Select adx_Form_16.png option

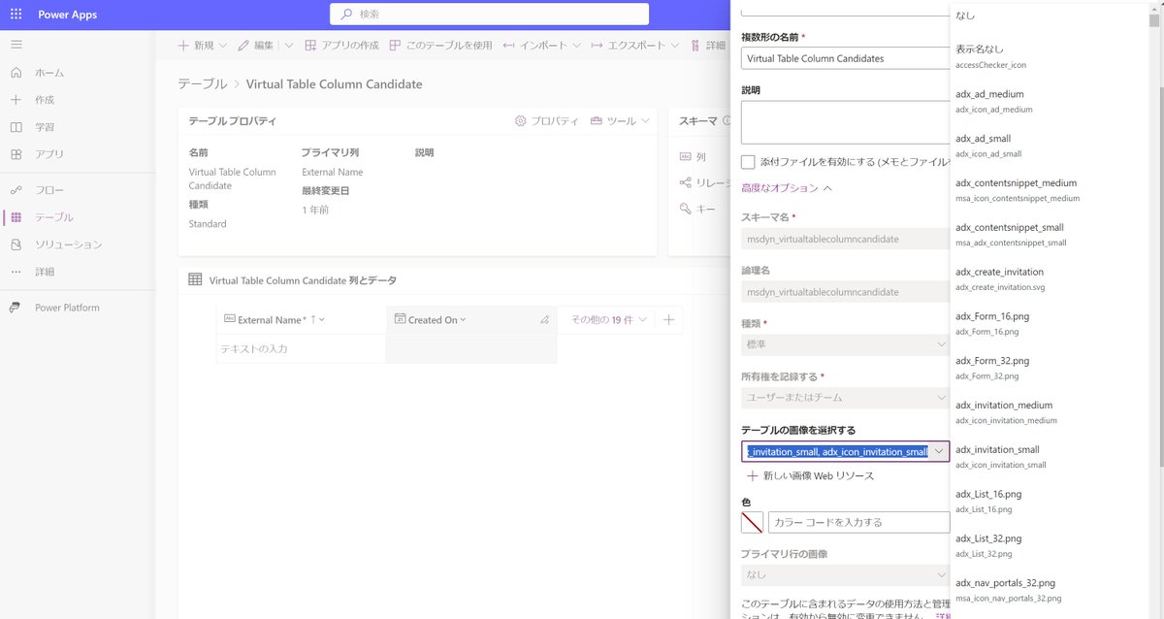pyautogui.click(x=1051, y=323)
